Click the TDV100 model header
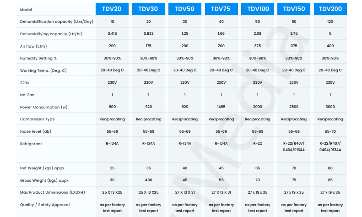The height and width of the screenshot is (217, 362). [x=257, y=9]
